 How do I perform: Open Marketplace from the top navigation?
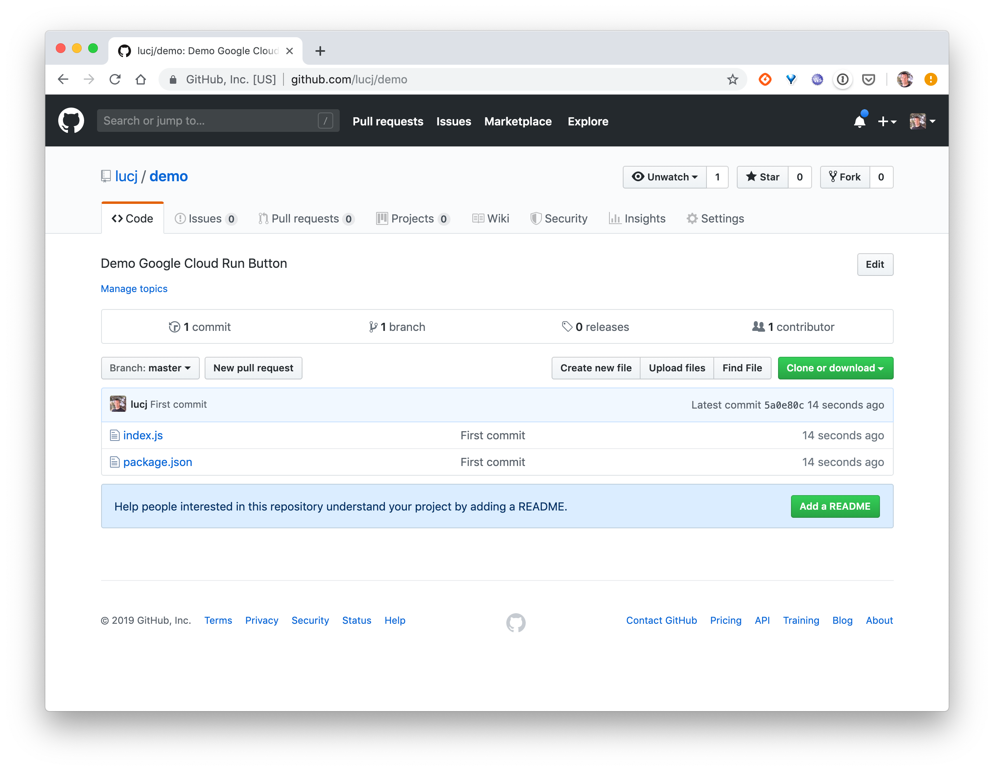click(x=518, y=121)
